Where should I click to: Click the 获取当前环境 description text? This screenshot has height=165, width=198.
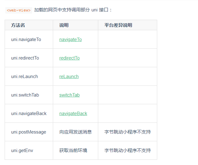point(73,151)
